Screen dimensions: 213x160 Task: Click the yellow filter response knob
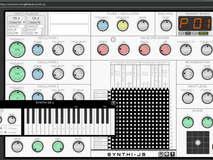click(x=122, y=25)
